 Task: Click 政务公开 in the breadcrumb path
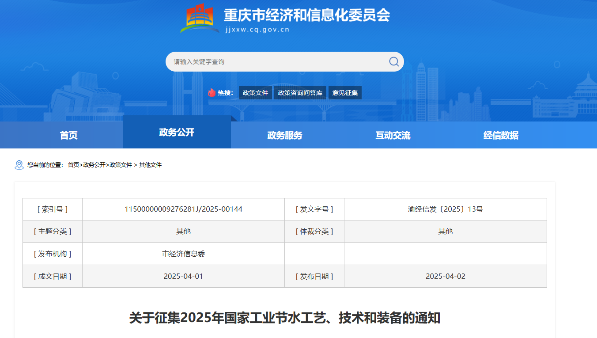[x=94, y=165]
